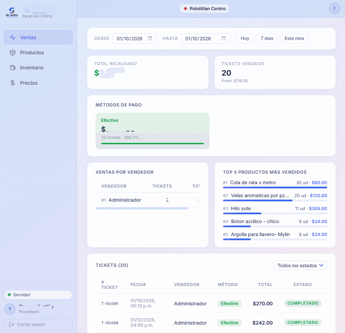Click the COMPLETADO badge for ticket T-01605
The height and width of the screenshot is (333, 345).
point(303,303)
